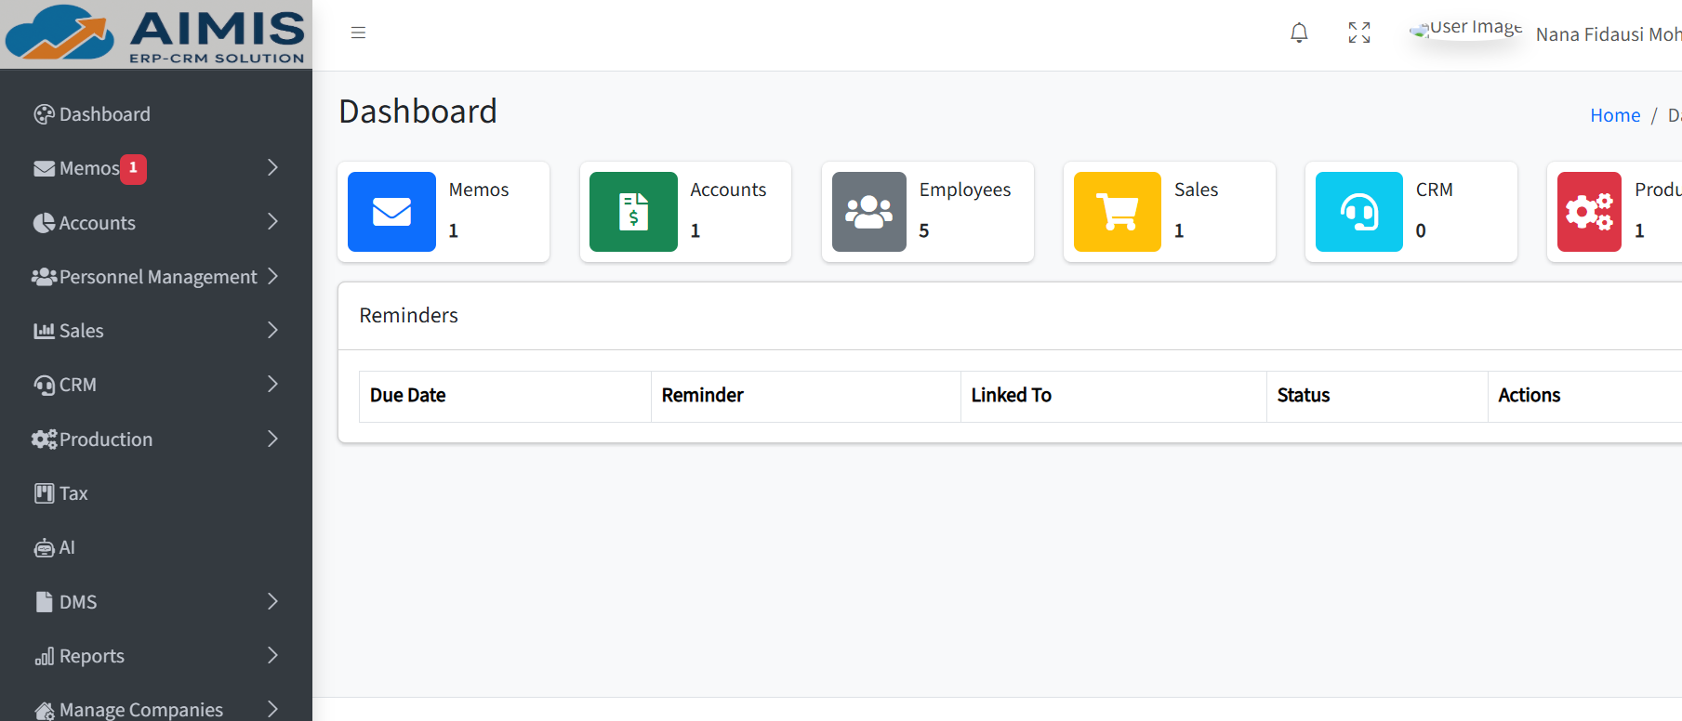Screen dimensions: 1682x721
Task: Toggle fullscreen with the expand arrows icon
Action: (x=1359, y=33)
